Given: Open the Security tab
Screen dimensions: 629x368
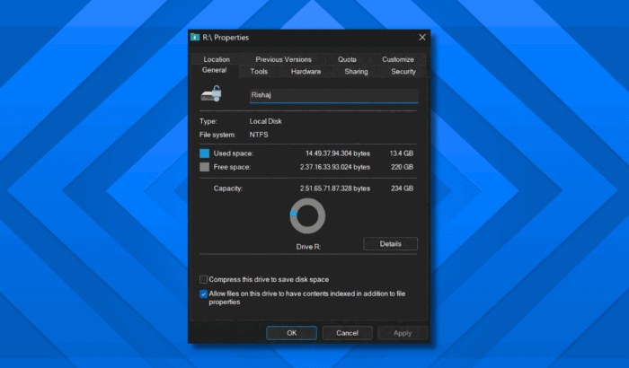Looking at the screenshot, I should tap(403, 71).
